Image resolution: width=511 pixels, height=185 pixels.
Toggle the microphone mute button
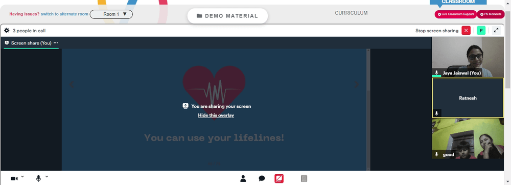[x=38, y=178]
